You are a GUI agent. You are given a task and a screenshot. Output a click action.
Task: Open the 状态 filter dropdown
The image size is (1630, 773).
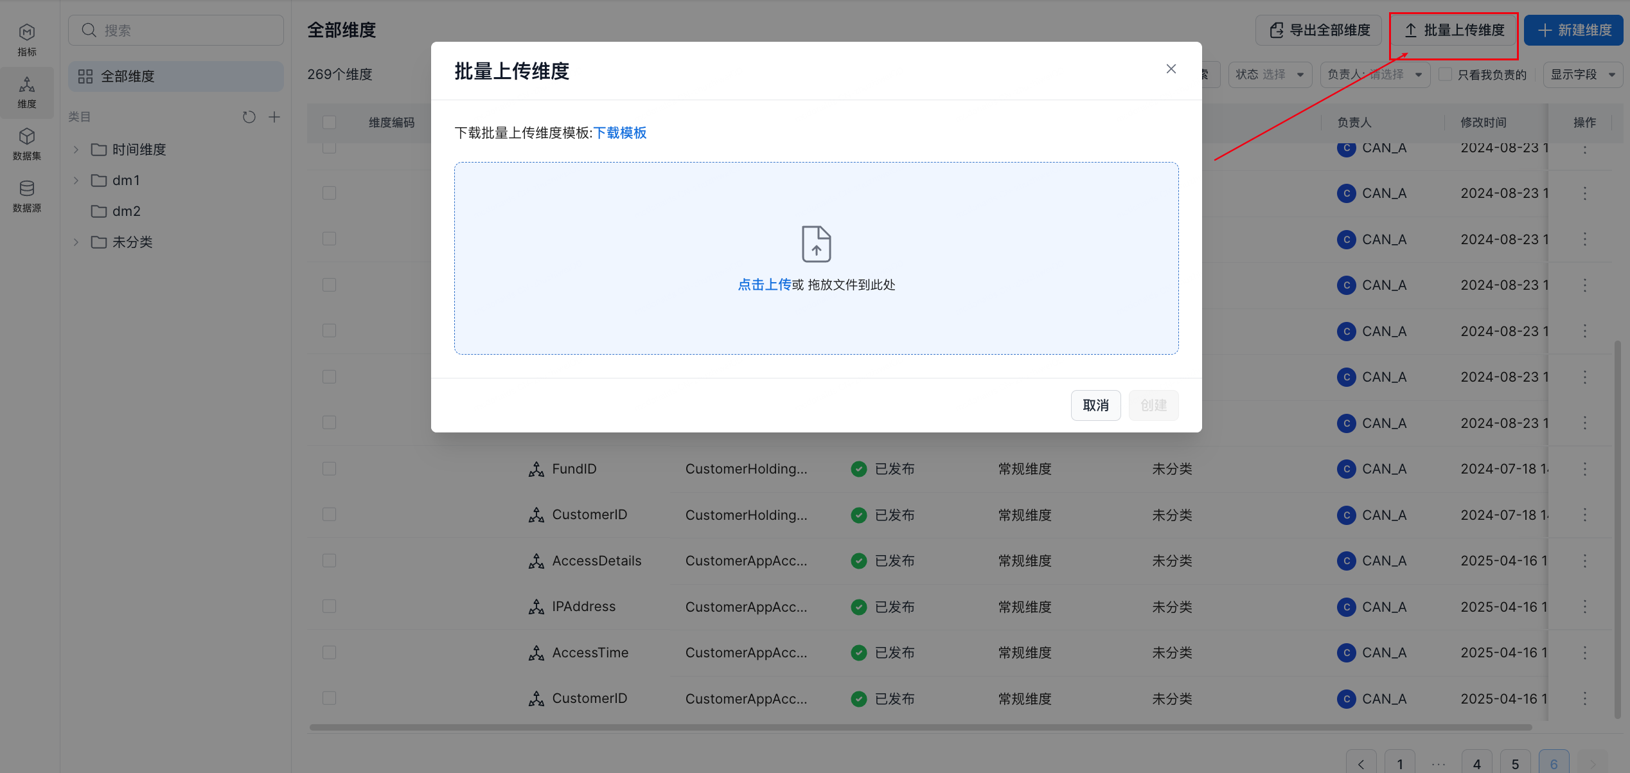[1270, 75]
